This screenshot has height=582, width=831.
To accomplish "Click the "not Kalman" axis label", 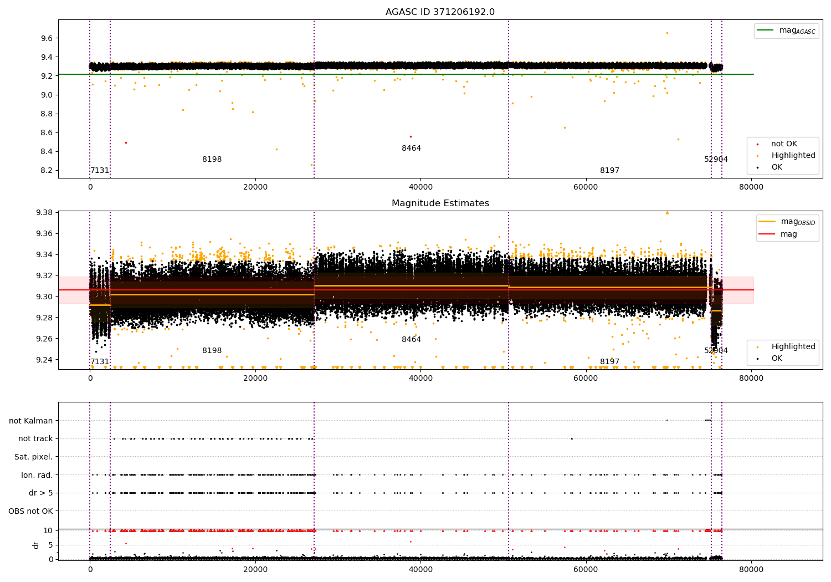I will click(31, 421).
